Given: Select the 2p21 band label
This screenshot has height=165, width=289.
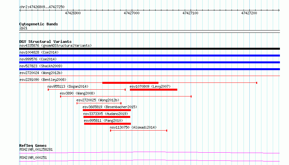Looking at the screenshot, I should [23, 28].
